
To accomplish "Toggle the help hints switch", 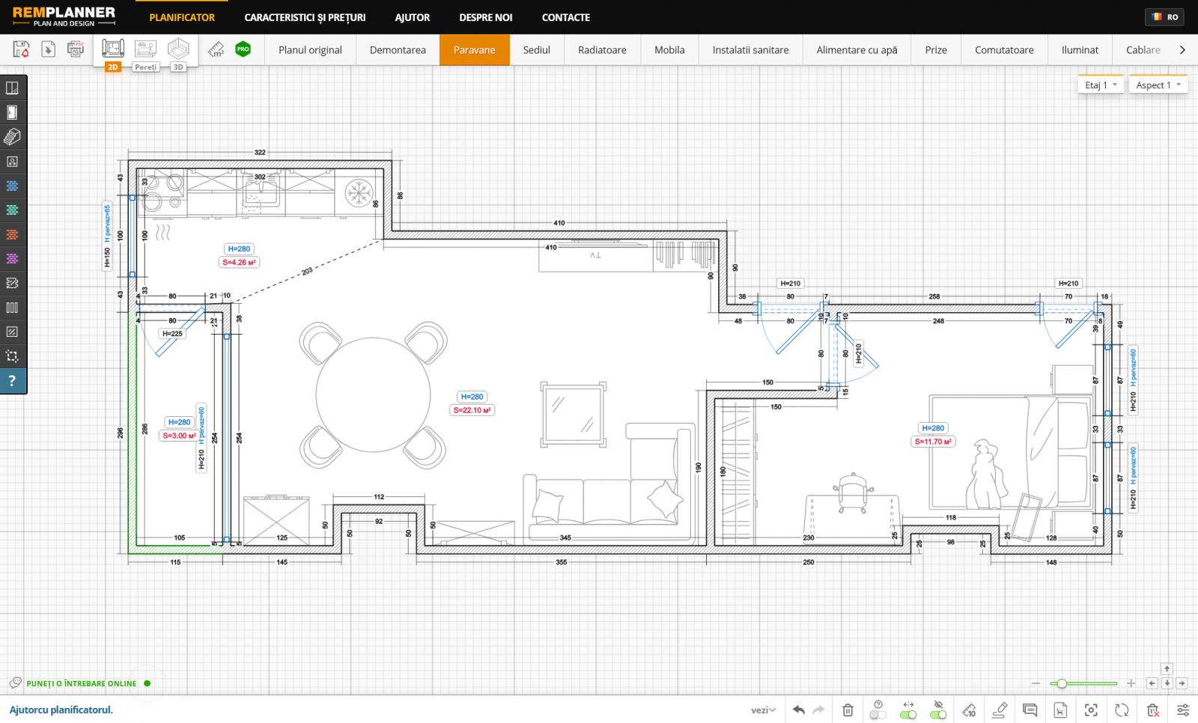I will click(878, 715).
